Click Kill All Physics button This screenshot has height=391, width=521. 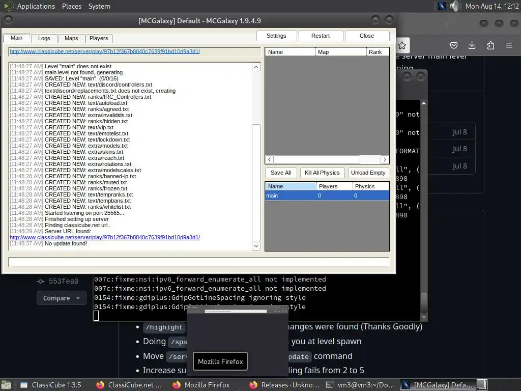[322, 173]
